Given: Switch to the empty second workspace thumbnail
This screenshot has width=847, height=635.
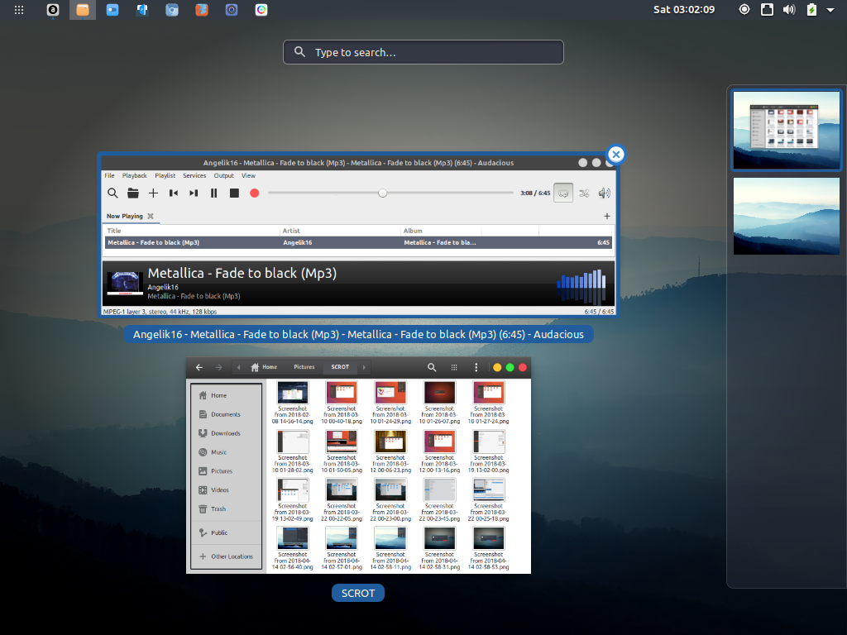Looking at the screenshot, I should (786, 216).
